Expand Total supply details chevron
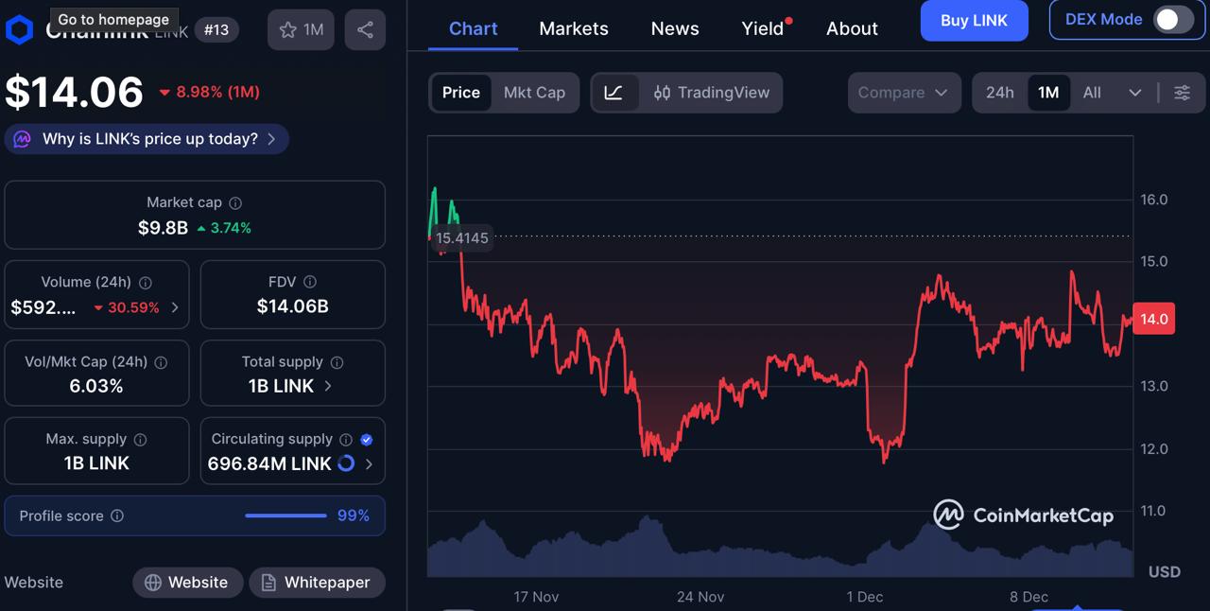Screen dimensions: 1210x611 (x=328, y=386)
